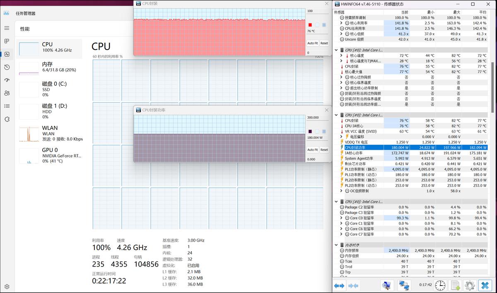This screenshot has width=497, height=293.
Task: Expand the 内存时序 sensor group
Action: (x=336, y=245)
